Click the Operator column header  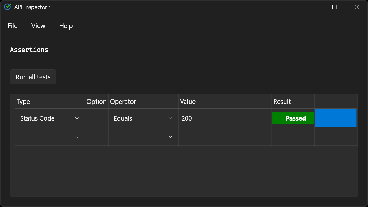143,102
